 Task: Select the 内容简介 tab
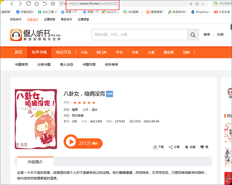click(35, 162)
